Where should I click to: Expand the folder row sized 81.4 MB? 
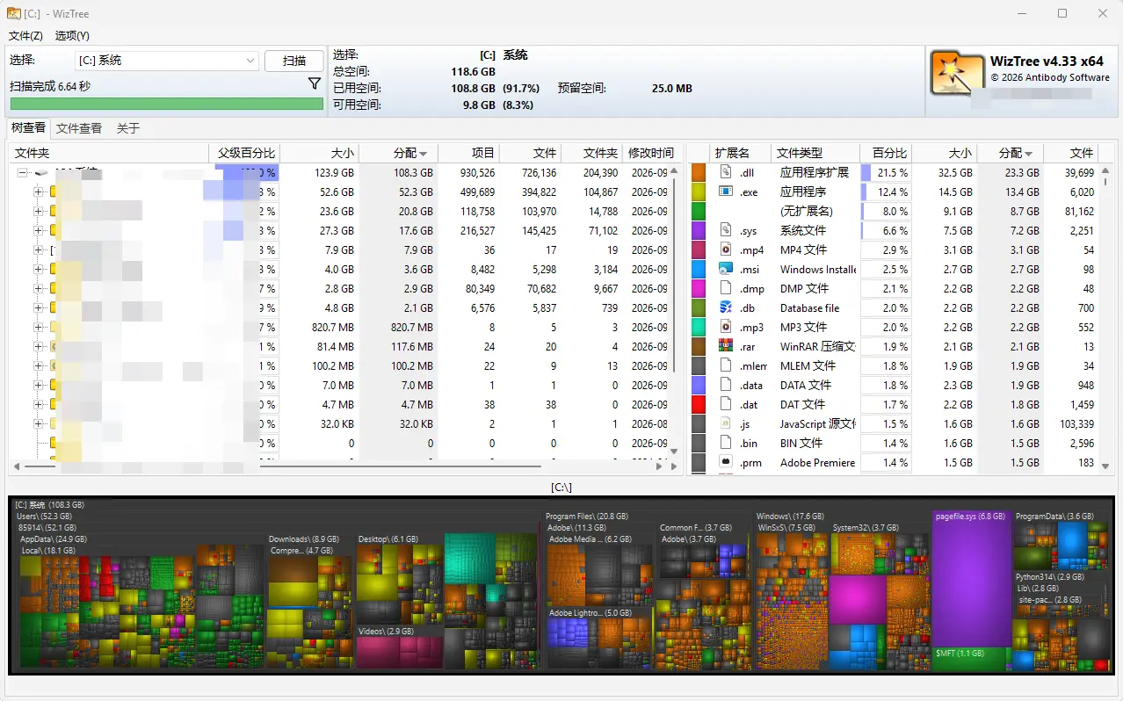pyautogui.click(x=39, y=346)
